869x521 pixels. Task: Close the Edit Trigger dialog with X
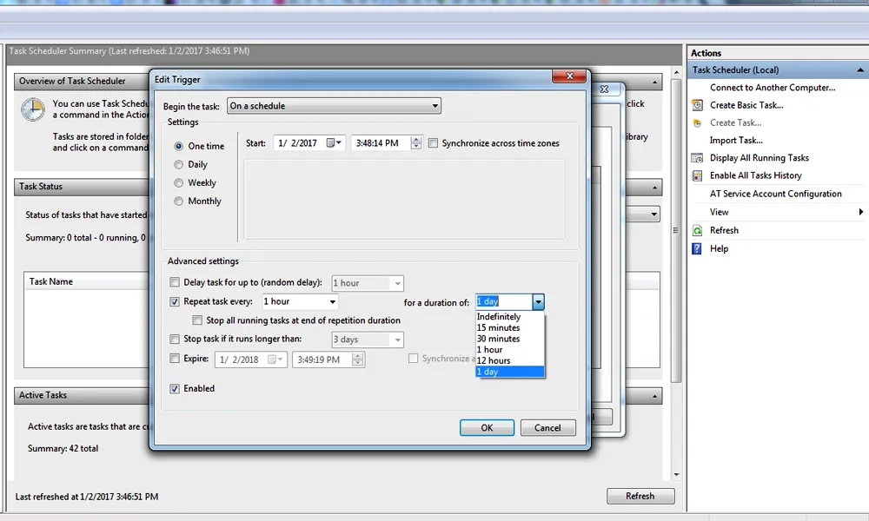[x=568, y=79]
